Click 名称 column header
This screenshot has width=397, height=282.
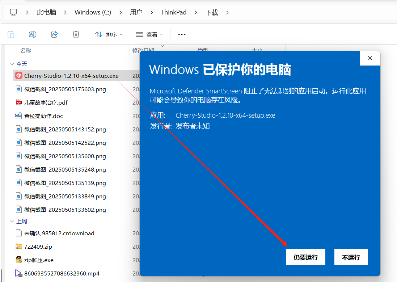click(26, 50)
